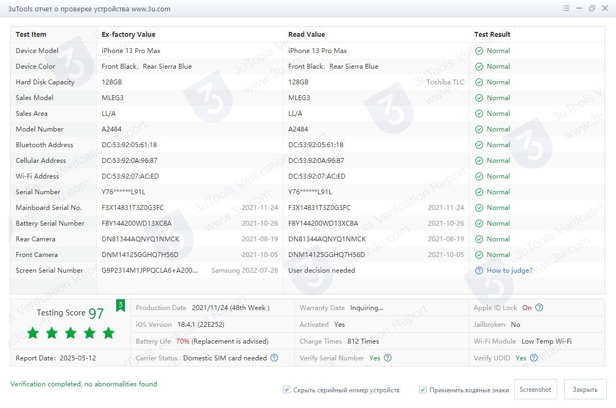Click 'User decision needed' read value
The image size is (616, 408).
click(322, 271)
